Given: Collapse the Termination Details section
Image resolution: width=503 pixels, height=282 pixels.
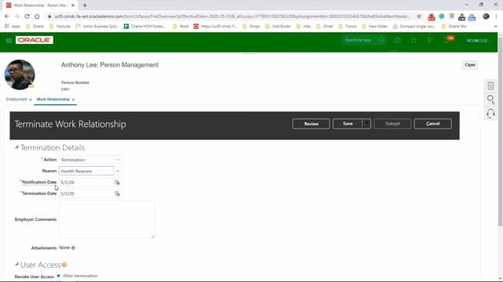Looking at the screenshot, I should click(x=17, y=147).
